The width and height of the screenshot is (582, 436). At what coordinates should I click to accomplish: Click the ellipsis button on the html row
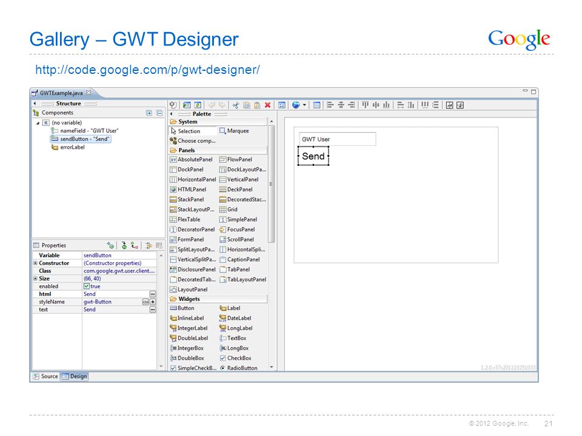pos(153,294)
